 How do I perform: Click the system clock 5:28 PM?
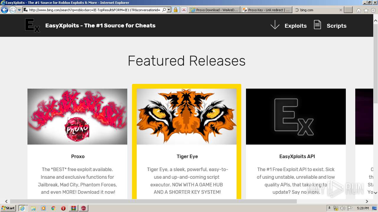click(363, 208)
